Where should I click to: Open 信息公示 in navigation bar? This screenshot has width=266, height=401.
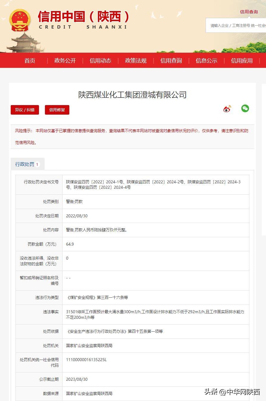pos(206,61)
